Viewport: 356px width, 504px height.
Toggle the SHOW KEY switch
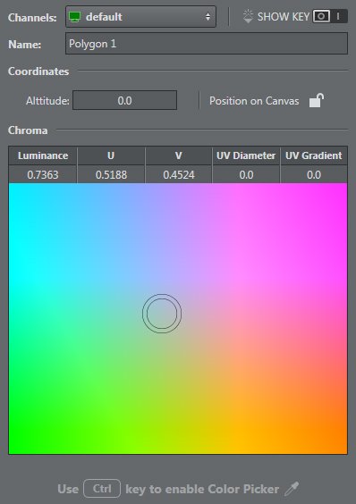330,16
